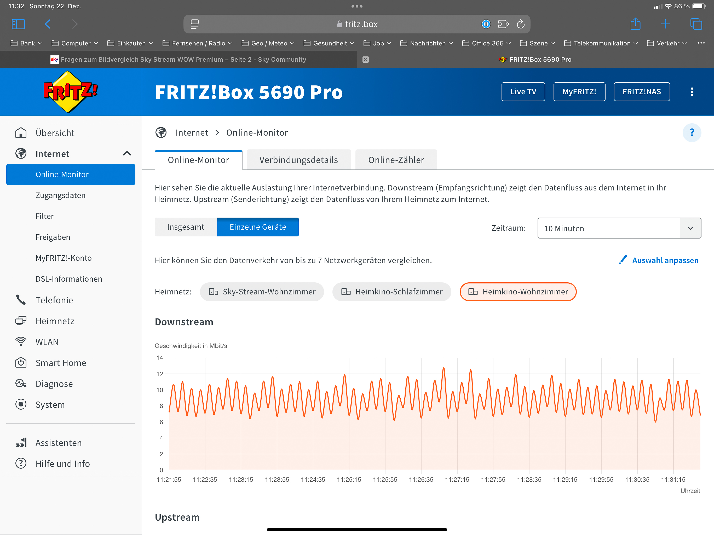Click the Diagnose icon
Screen dimensions: 714x535
(21, 384)
